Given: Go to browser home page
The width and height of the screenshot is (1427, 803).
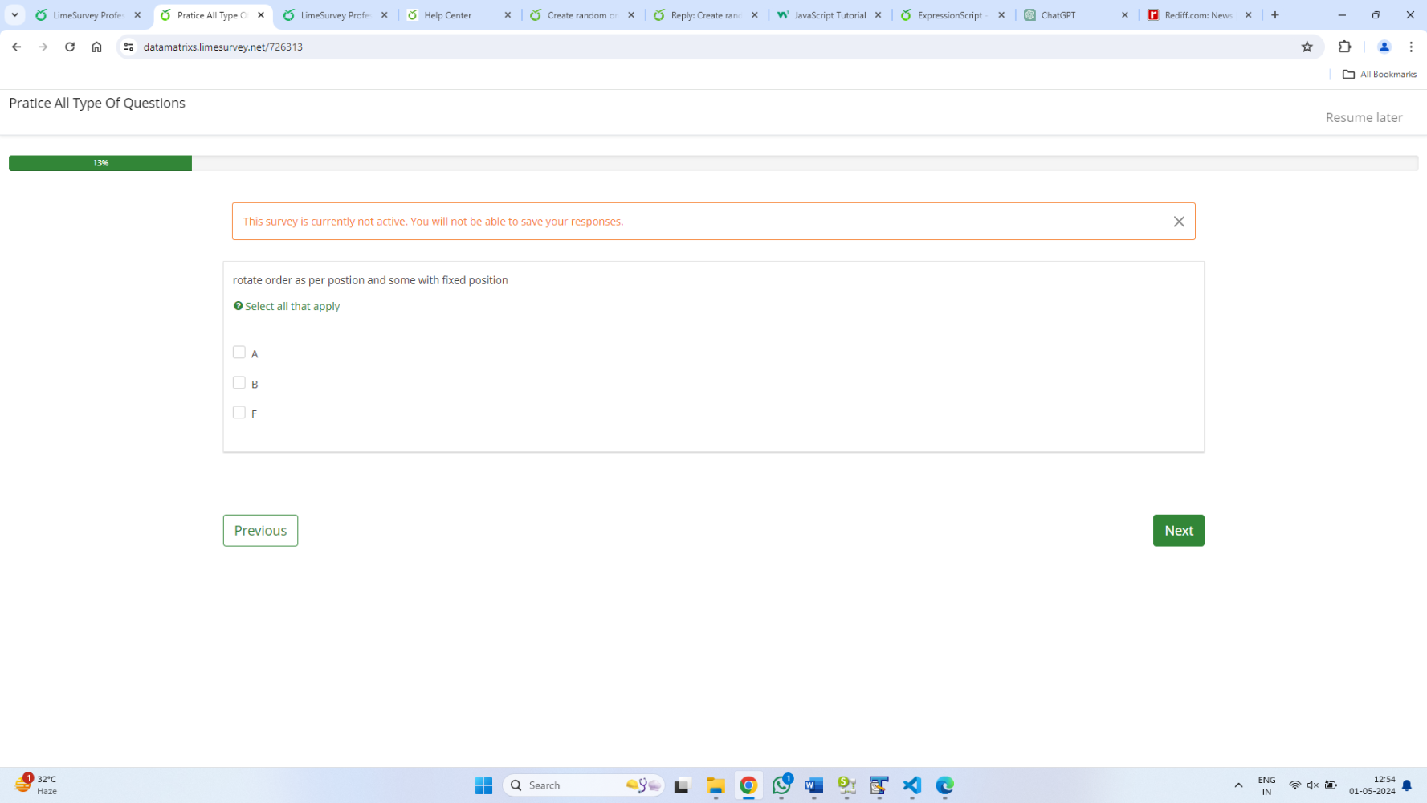Looking at the screenshot, I should 96,47.
